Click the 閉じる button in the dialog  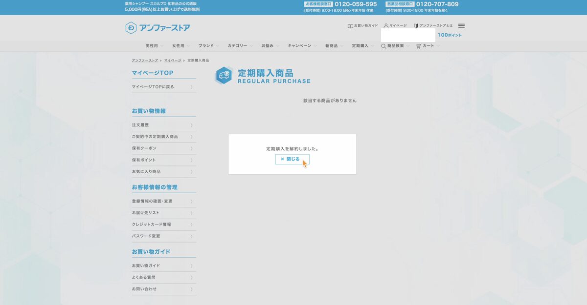pos(292,159)
